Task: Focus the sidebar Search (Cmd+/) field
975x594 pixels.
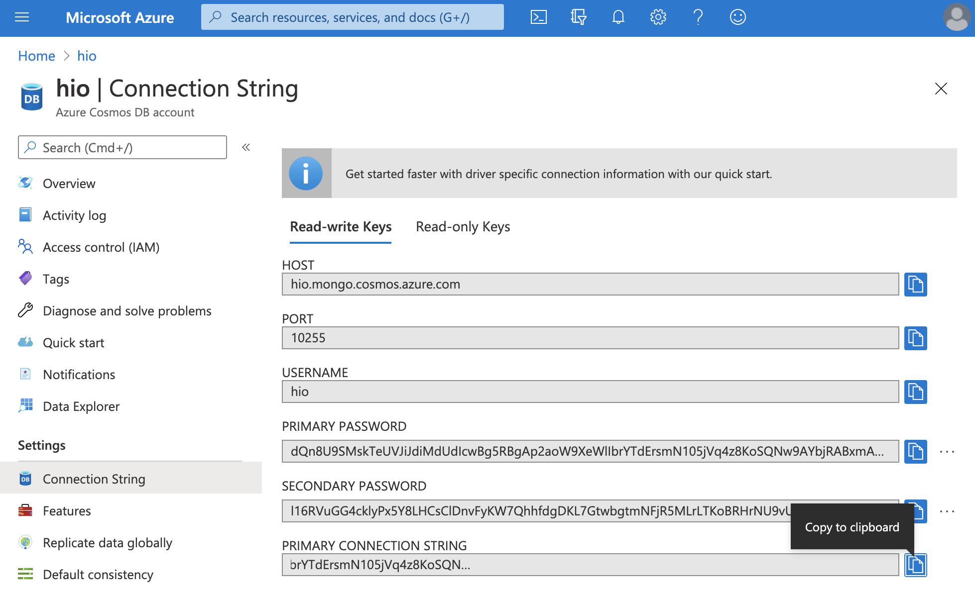Action: [x=122, y=147]
